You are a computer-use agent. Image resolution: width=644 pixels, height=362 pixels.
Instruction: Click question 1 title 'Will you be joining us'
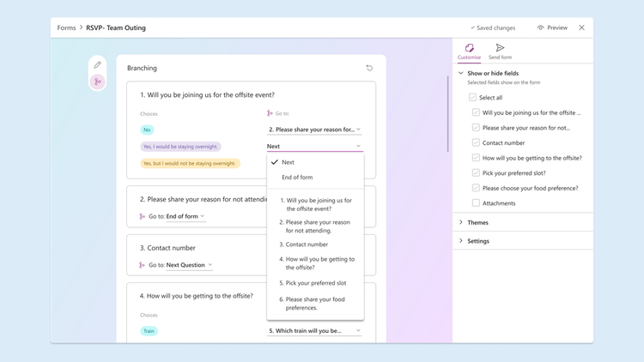click(x=207, y=95)
